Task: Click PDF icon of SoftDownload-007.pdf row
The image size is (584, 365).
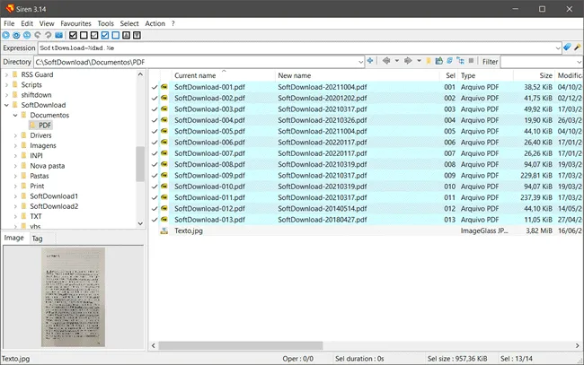Action: click(164, 153)
